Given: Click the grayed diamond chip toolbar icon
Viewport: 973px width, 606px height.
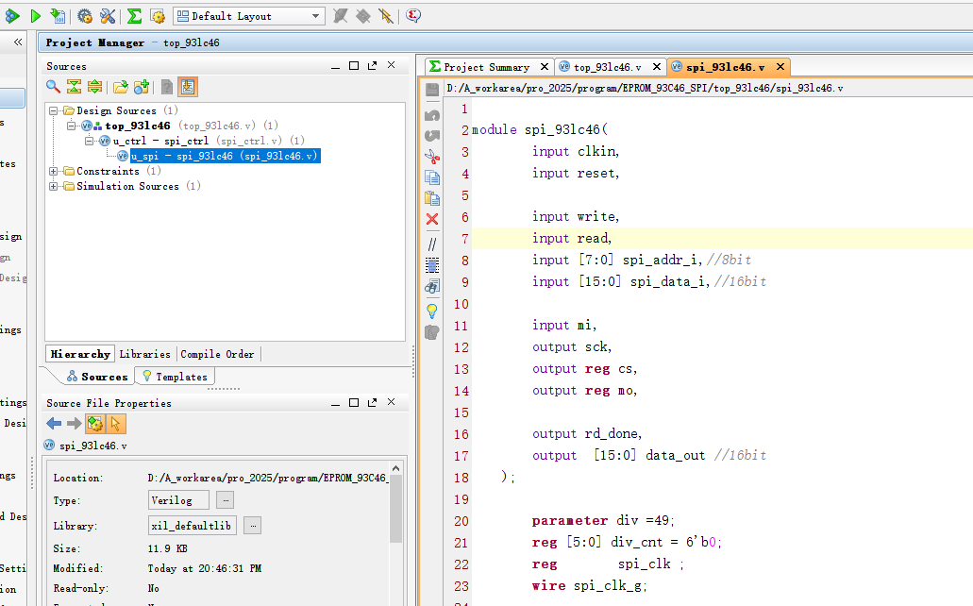Looking at the screenshot, I should (x=363, y=16).
